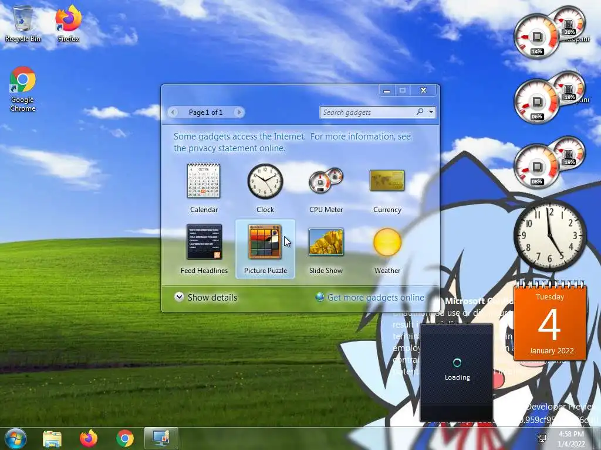This screenshot has width=601, height=450.
Task: Close the Gadget Gallery window
Action: pyautogui.click(x=423, y=90)
